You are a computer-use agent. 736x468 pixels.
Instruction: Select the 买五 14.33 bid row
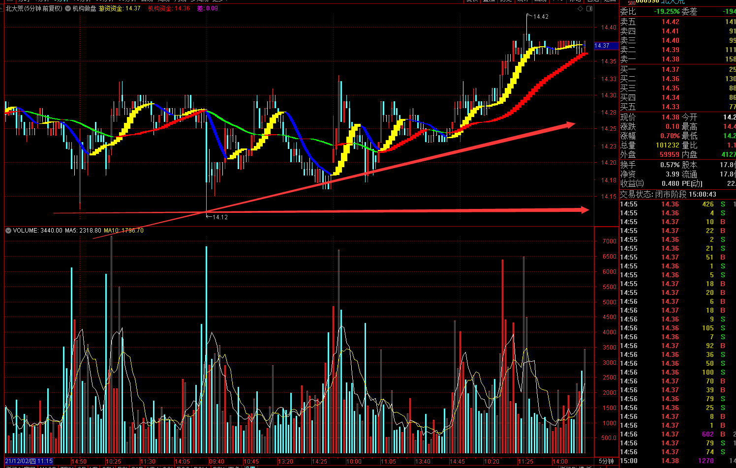point(678,107)
